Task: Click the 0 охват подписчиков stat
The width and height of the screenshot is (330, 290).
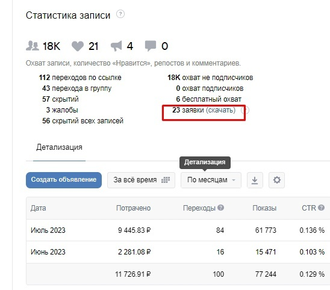Action: coord(210,88)
